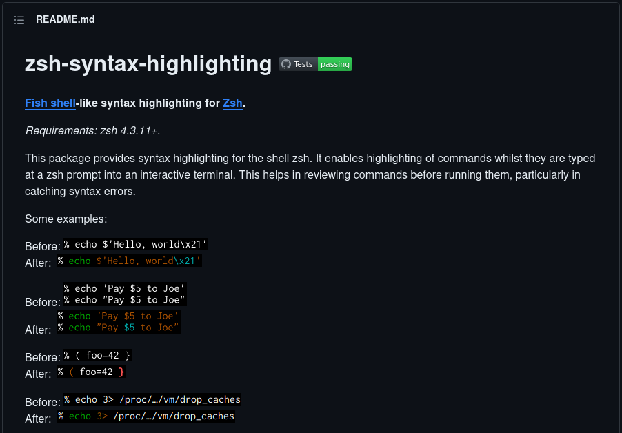Click the paragraph starting 'This package provides syntax highlighting'

(310, 175)
